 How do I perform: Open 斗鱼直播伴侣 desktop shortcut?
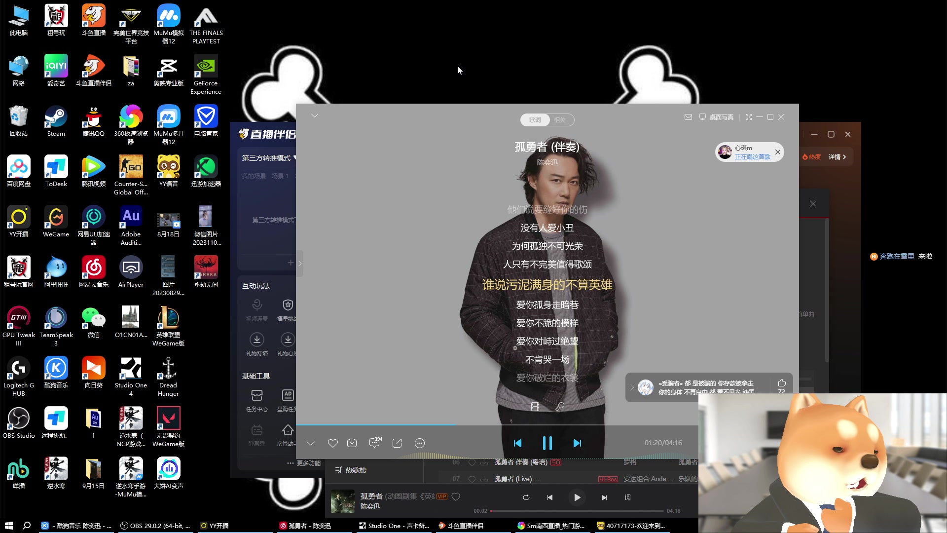[x=93, y=71]
